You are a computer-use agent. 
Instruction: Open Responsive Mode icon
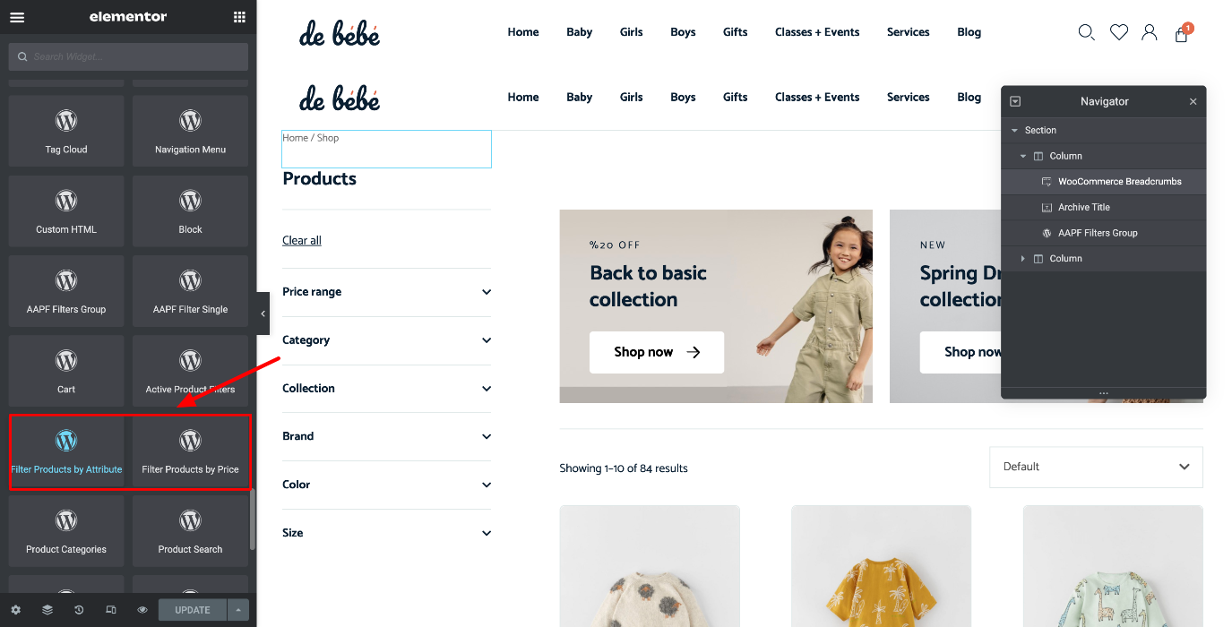tap(111, 610)
